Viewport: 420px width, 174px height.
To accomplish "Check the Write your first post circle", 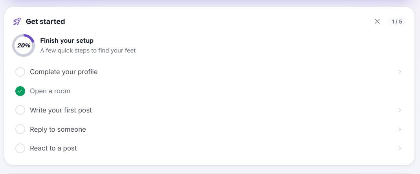I will [x=20, y=110].
